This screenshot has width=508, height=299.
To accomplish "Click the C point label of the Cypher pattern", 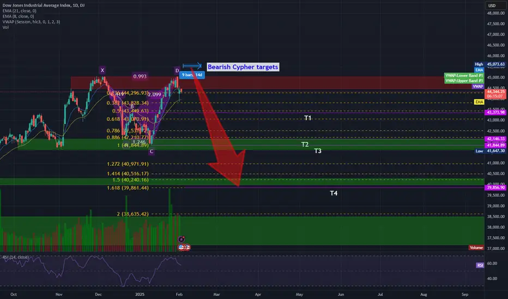I will tap(152, 151).
